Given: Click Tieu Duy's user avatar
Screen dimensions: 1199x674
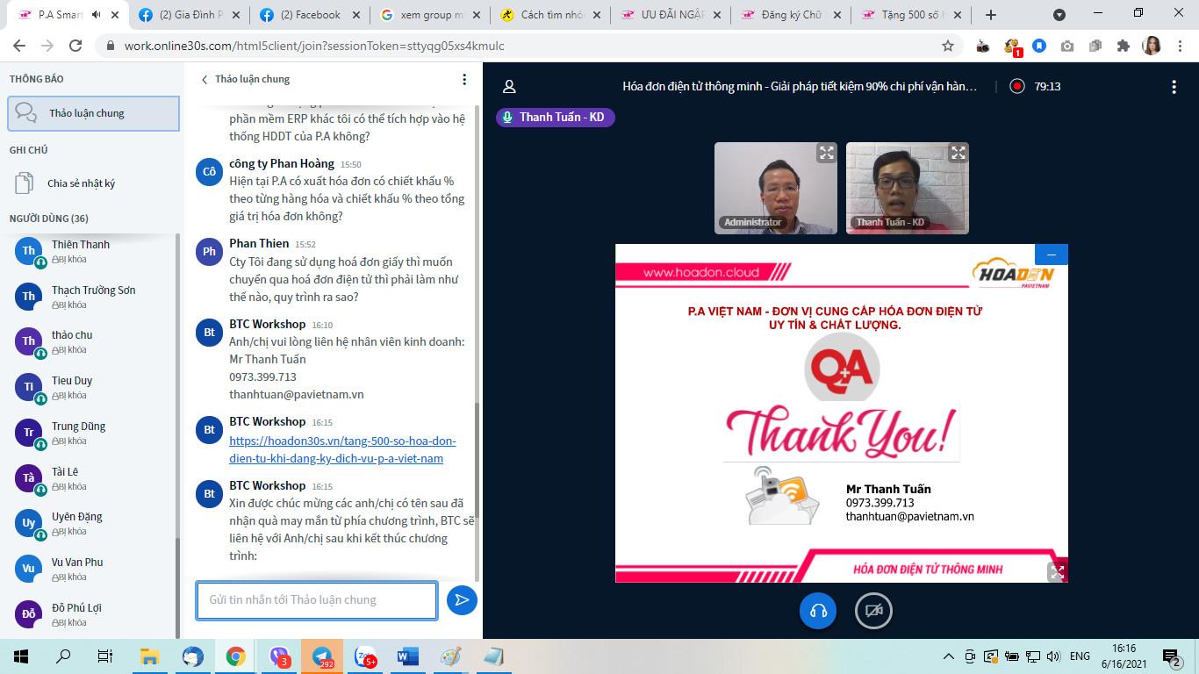Looking at the screenshot, I should pyautogui.click(x=29, y=387).
